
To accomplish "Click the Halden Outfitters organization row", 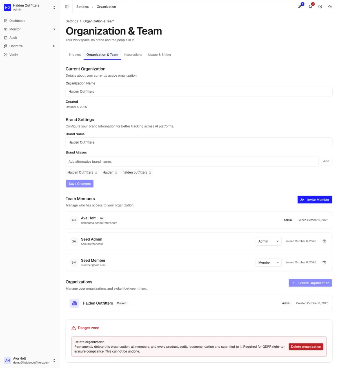I will pyautogui.click(x=199, y=303).
